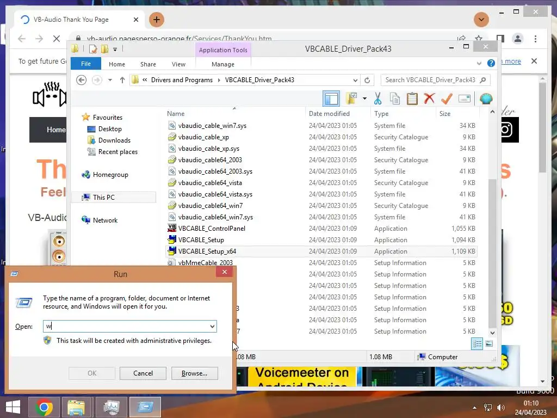Open Chrome three-dot menu
This screenshot has height=418, width=557.
tap(535, 39)
